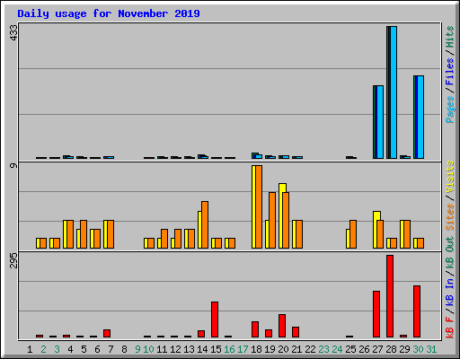Viewport: 460px width, 359px height.
Task: Click the 'Hits' legend label
Action: pyautogui.click(x=450, y=37)
